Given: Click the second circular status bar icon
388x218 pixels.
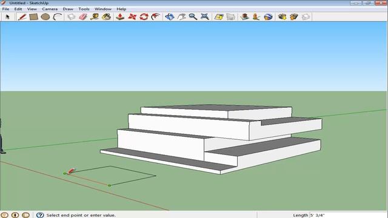Looking at the screenshot, I should (15, 215).
